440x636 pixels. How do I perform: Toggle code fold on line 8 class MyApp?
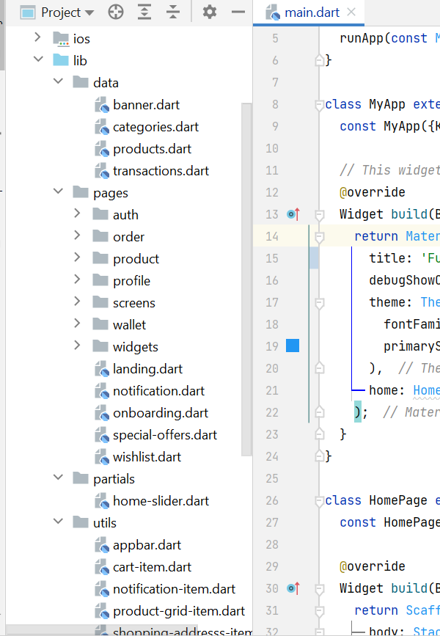click(x=319, y=104)
